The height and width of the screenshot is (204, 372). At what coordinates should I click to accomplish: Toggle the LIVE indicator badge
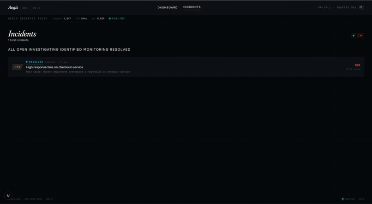click(358, 36)
